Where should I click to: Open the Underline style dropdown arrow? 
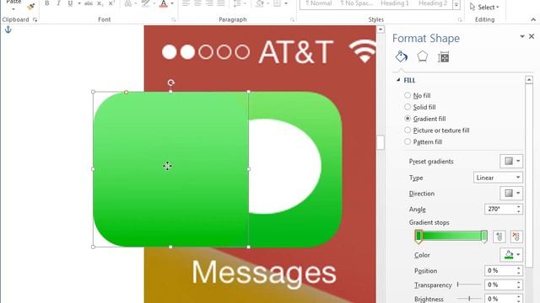click(78, 3)
